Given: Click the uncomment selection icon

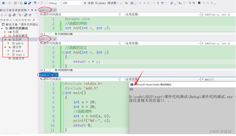Looking at the screenshot, I should (193, 3).
